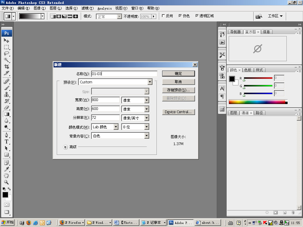
Task: Select the Notes tool
Action: click(7, 163)
